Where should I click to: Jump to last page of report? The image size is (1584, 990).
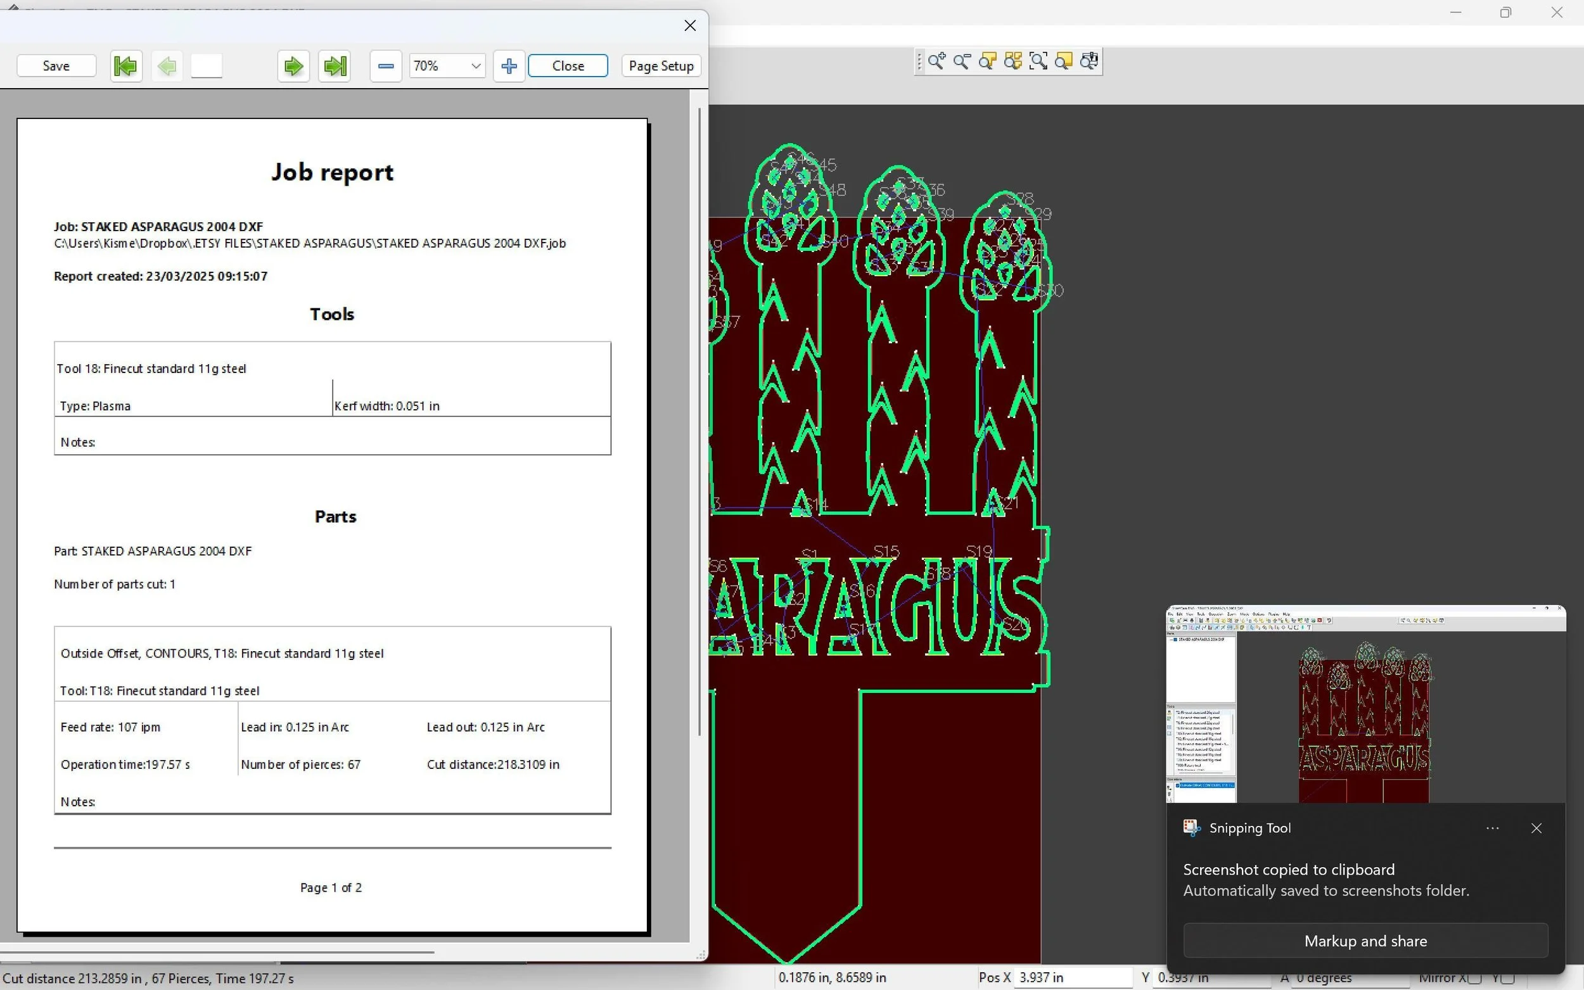(x=335, y=66)
